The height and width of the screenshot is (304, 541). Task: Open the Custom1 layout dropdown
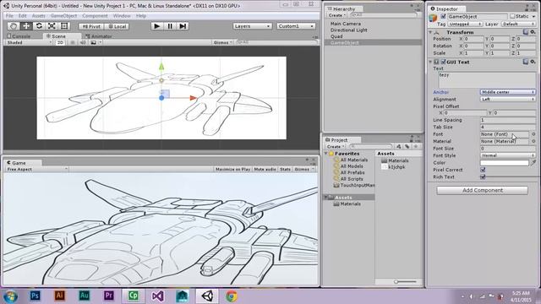[296, 26]
